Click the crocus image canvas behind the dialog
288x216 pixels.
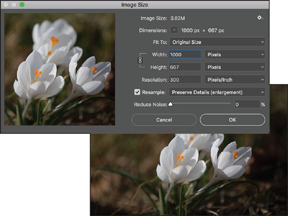coord(189,174)
